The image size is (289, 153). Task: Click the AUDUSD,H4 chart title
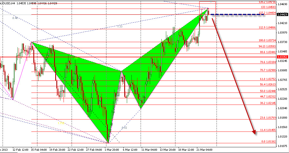(x=7, y=2)
